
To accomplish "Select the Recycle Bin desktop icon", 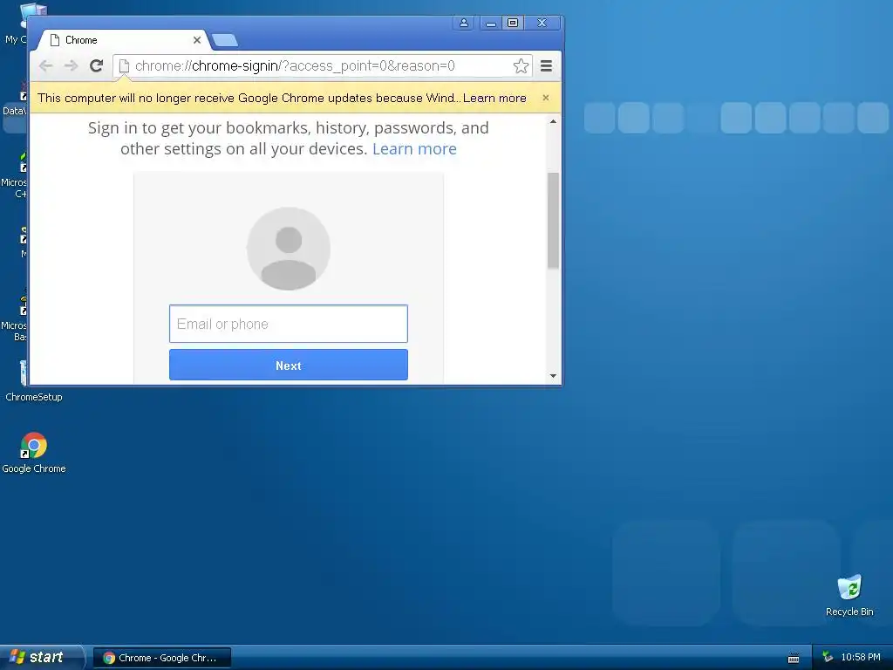I will (x=849, y=596).
